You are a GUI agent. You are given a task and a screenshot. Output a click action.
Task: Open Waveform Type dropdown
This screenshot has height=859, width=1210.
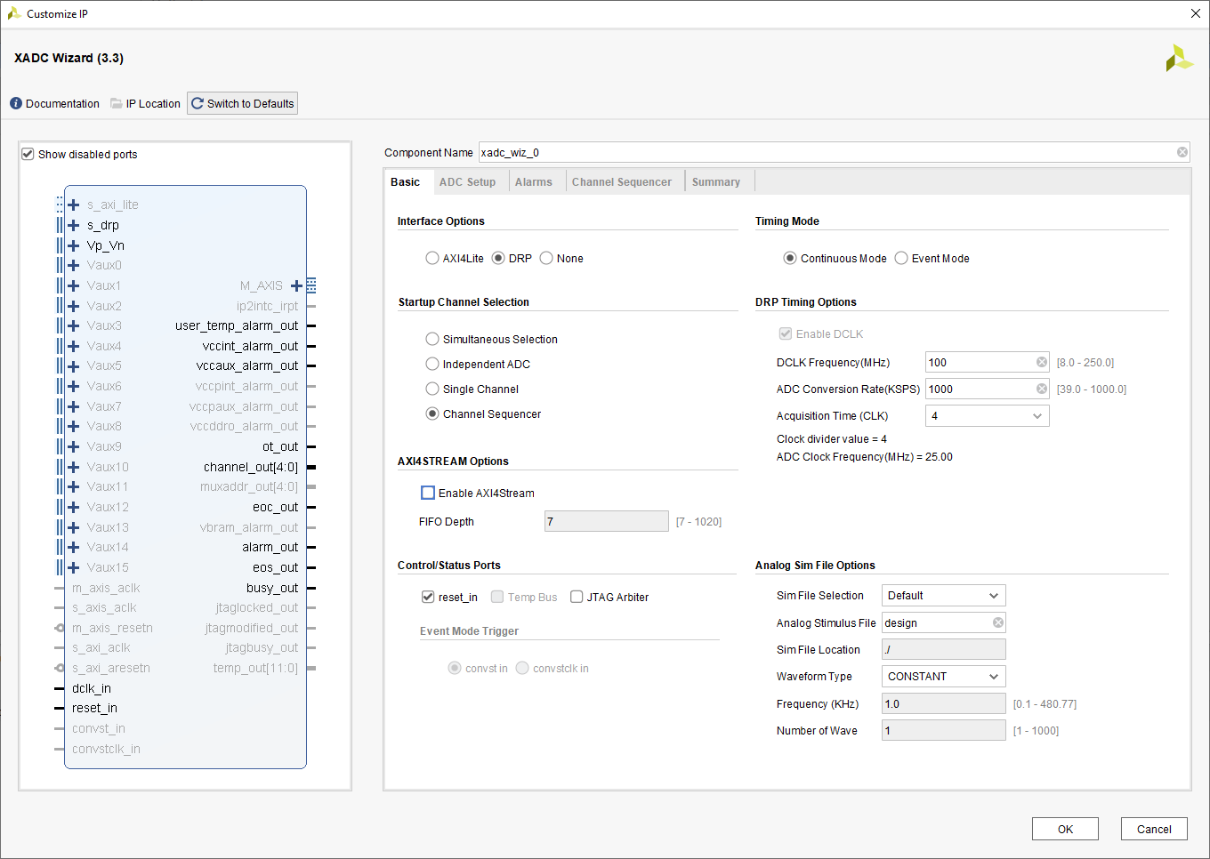coord(944,677)
